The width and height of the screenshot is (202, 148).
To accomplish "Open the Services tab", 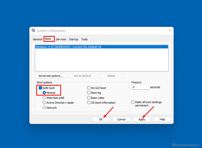I will (61, 39).
